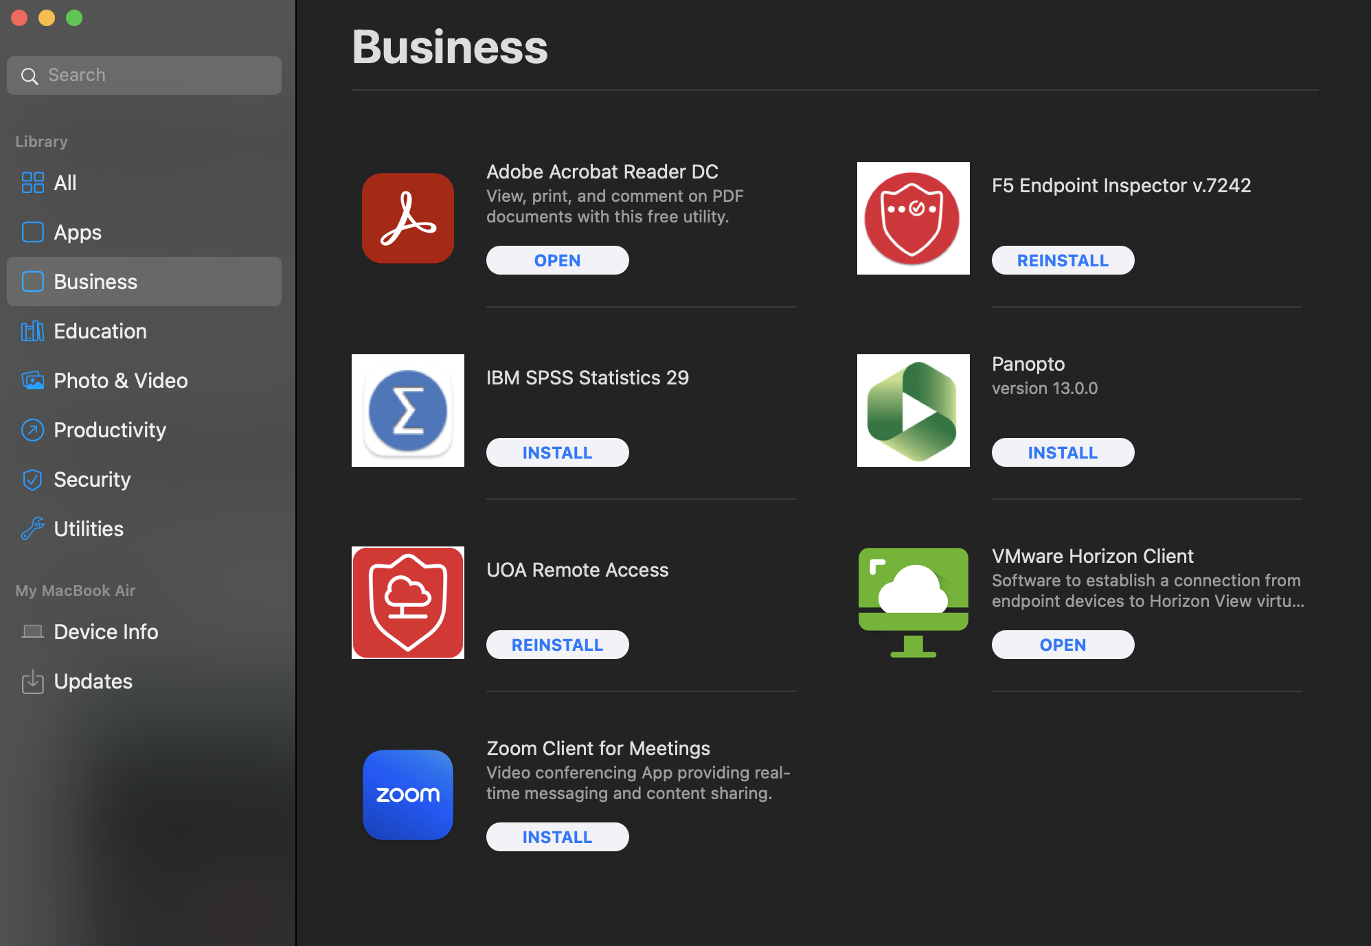Click Device Info under My MacBook Air
This screenshot has height=946, width=1371.
[x=106, y=631]
